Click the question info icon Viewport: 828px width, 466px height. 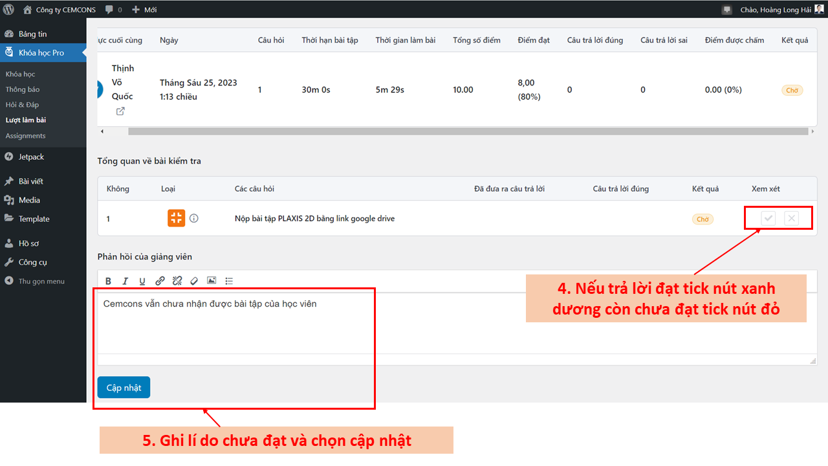click(x=194, y=219)
